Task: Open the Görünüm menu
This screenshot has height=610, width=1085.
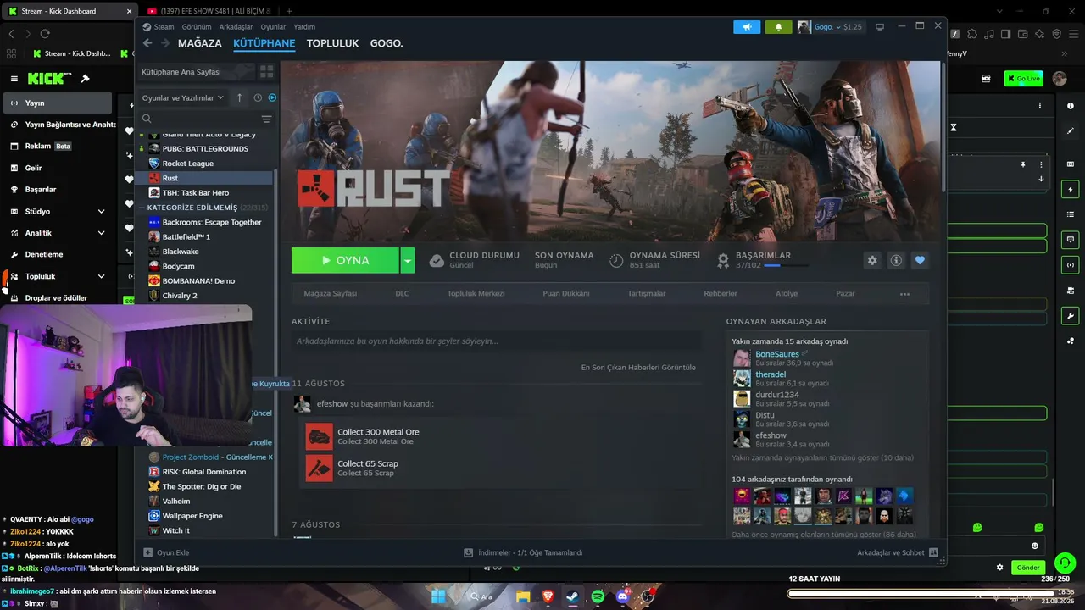Action: point(197,27)
